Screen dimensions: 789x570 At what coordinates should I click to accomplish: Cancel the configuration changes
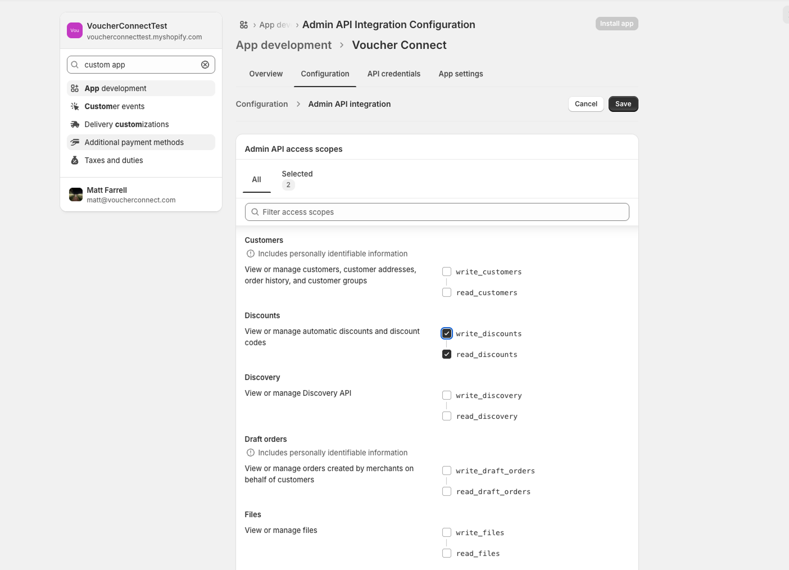click(x=586, y=104)
